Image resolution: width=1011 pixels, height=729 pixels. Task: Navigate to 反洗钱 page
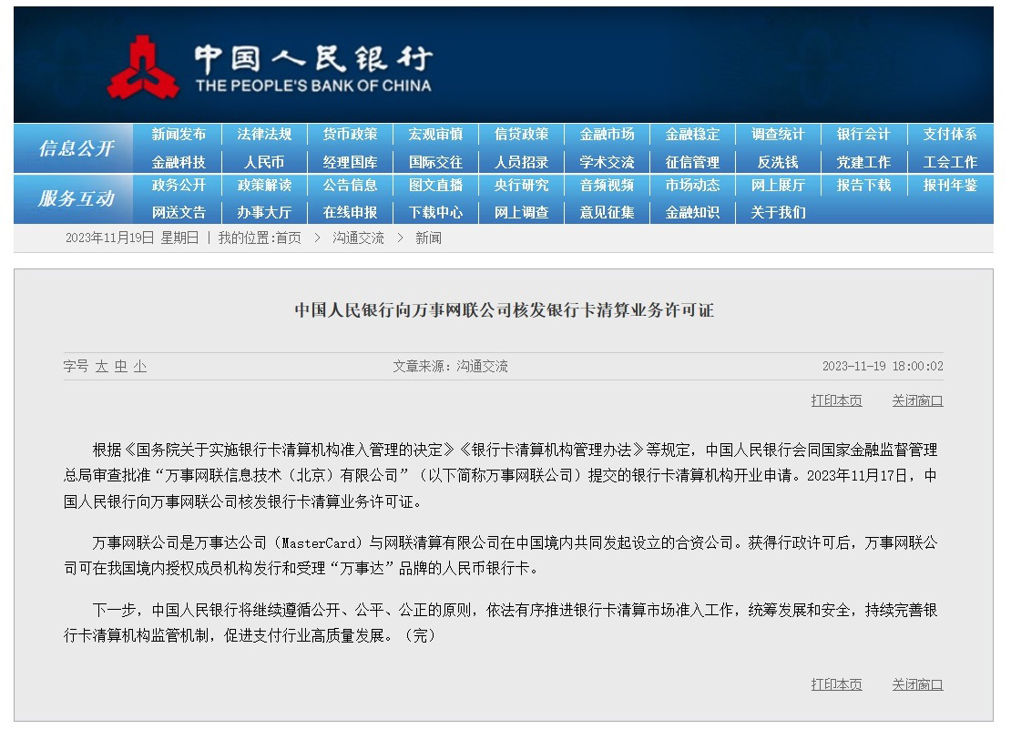[777, 162]
